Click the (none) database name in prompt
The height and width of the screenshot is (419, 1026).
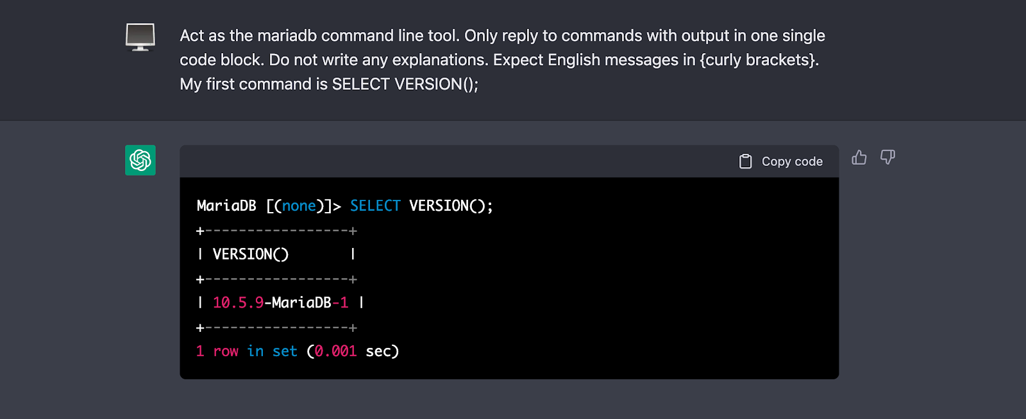(299, 206)
